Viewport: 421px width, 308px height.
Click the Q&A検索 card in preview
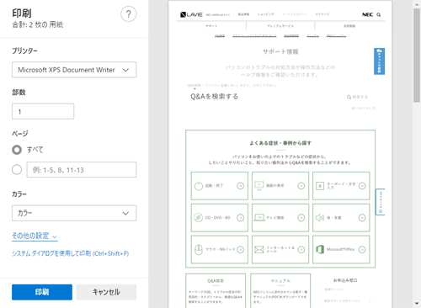(216, 290)
